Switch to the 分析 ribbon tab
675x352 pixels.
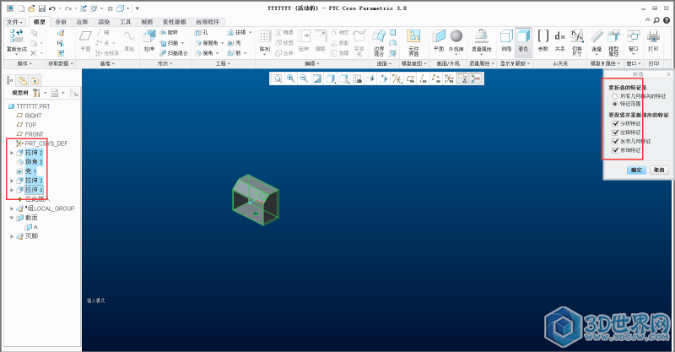(61, 22)
